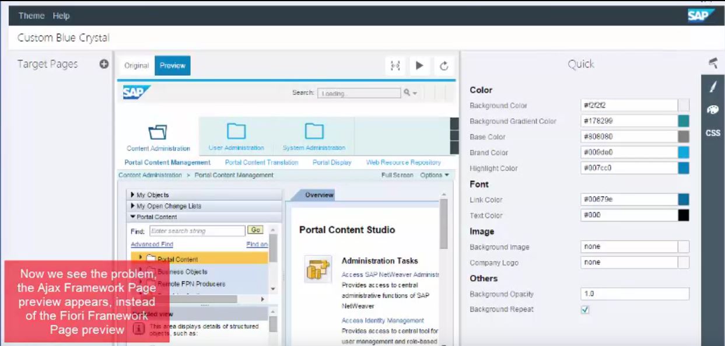Screen dimensions: 725x346
Task: Open the Brand Color swatch
Action: click(684, 152)
